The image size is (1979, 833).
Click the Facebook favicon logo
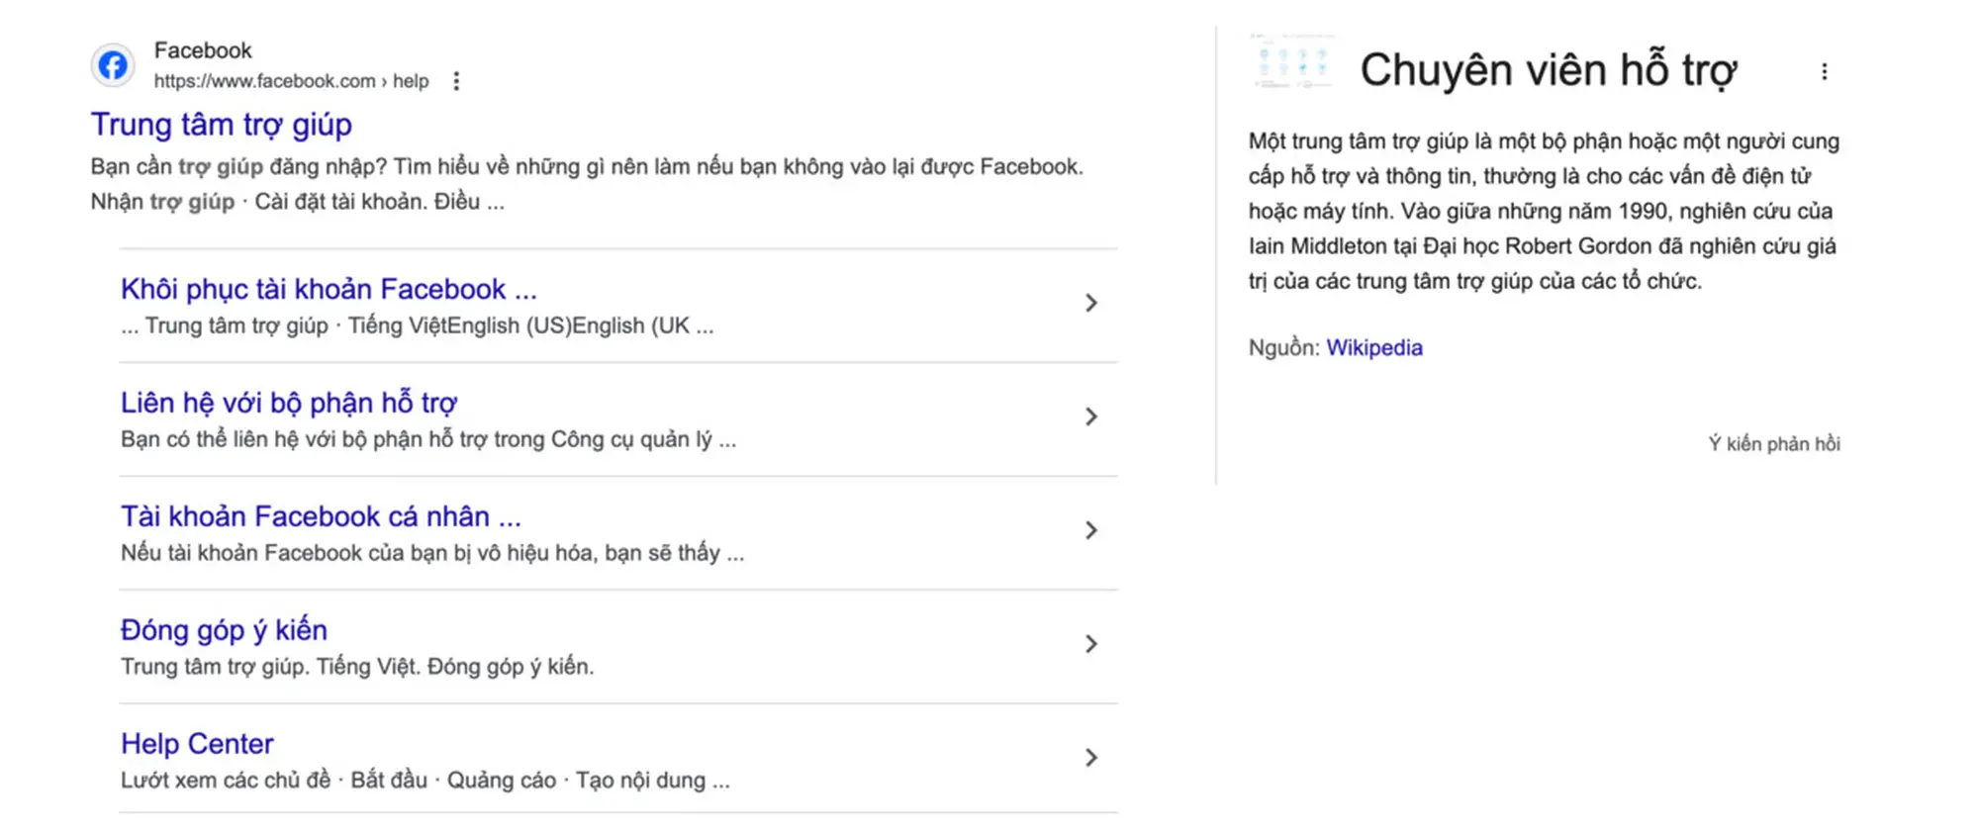[x=113, y=65]
